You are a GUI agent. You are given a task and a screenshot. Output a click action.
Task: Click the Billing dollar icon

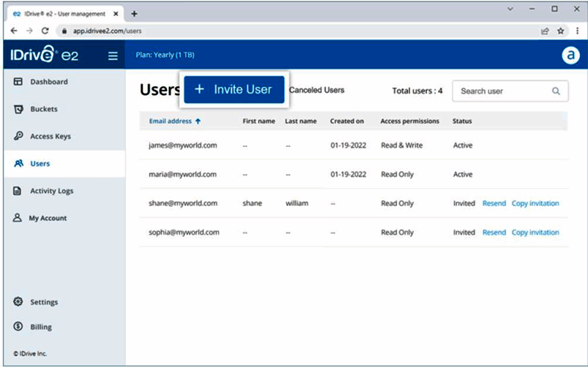18,328
